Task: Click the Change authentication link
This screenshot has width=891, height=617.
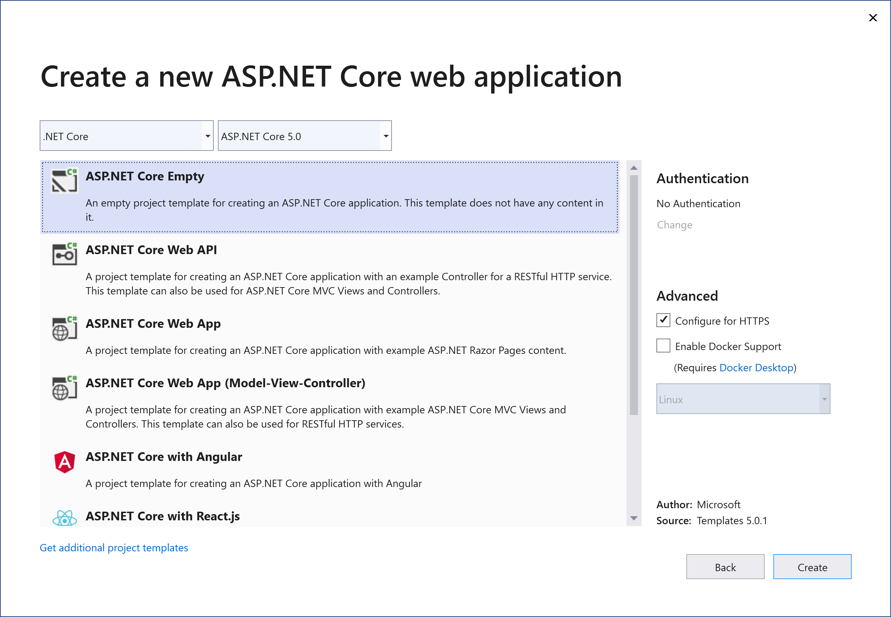Action: point(675,225)
